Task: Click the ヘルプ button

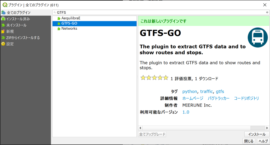Action: point(263,141)
